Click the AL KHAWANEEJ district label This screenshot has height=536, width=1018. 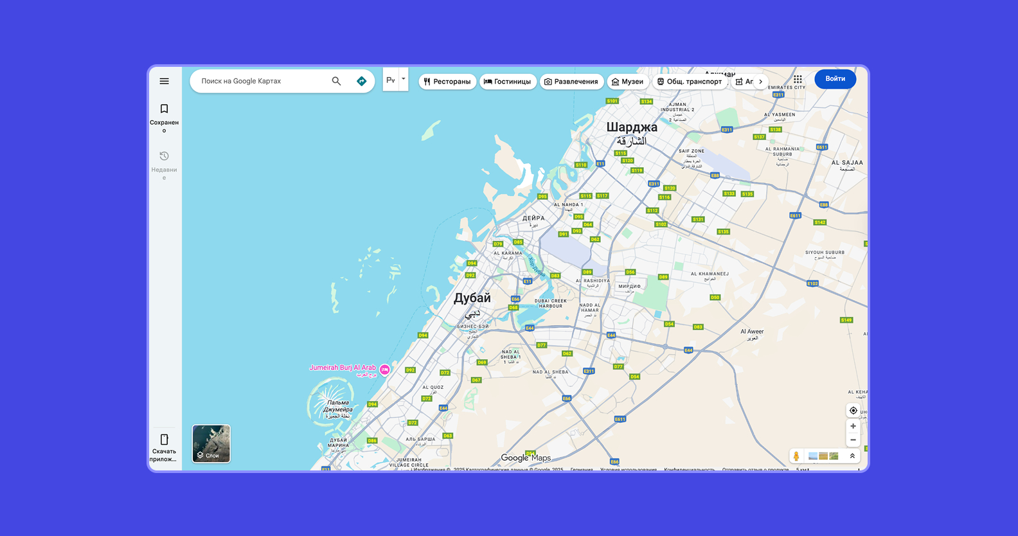tap(710, 274)
